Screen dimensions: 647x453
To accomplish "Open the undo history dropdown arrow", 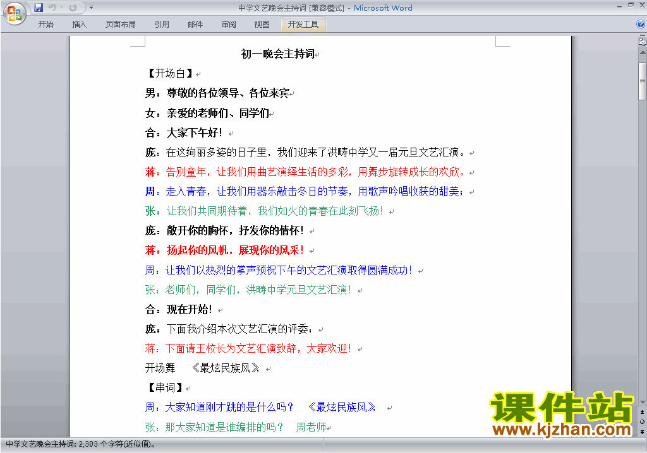I will tap(61, 8).
